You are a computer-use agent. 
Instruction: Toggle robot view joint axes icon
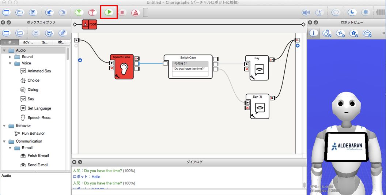point(340,33)
